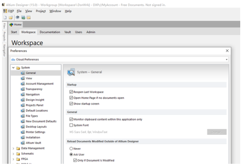Click the new document toolbar icon
The width and height of the screenshot is (243, 165).
5,17
